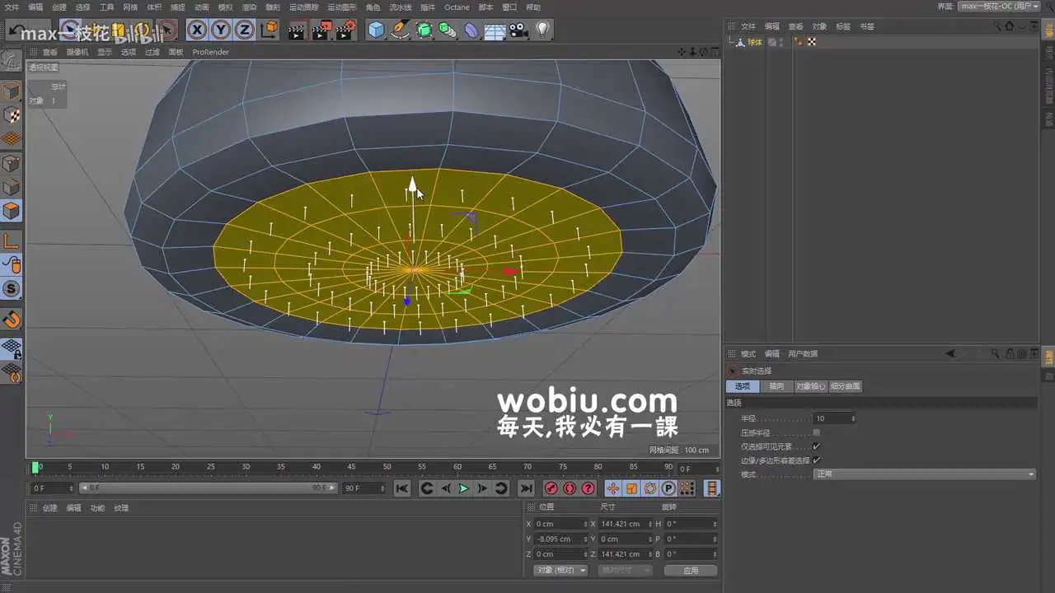The image size is (1055, 593).
Task: Click the timeline preview range bar
Action: [x=208, y=488]
